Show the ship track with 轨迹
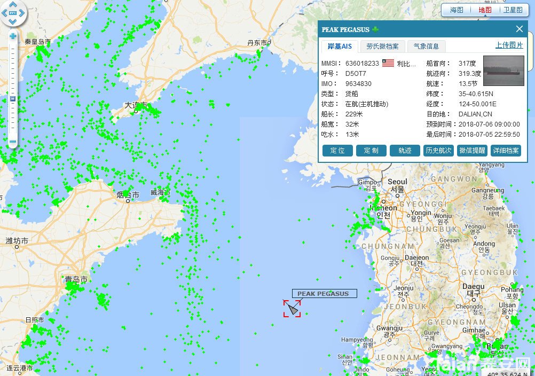 tap(405, 151)
